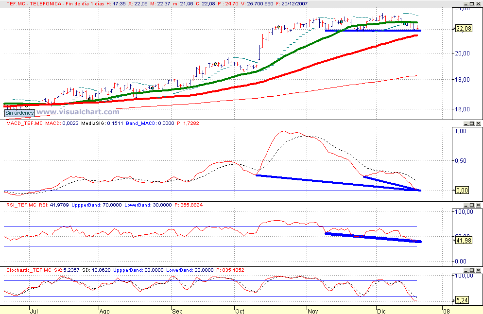
Task: Click the '08' year label on the time axis
Action: click(x=447, y=311)
